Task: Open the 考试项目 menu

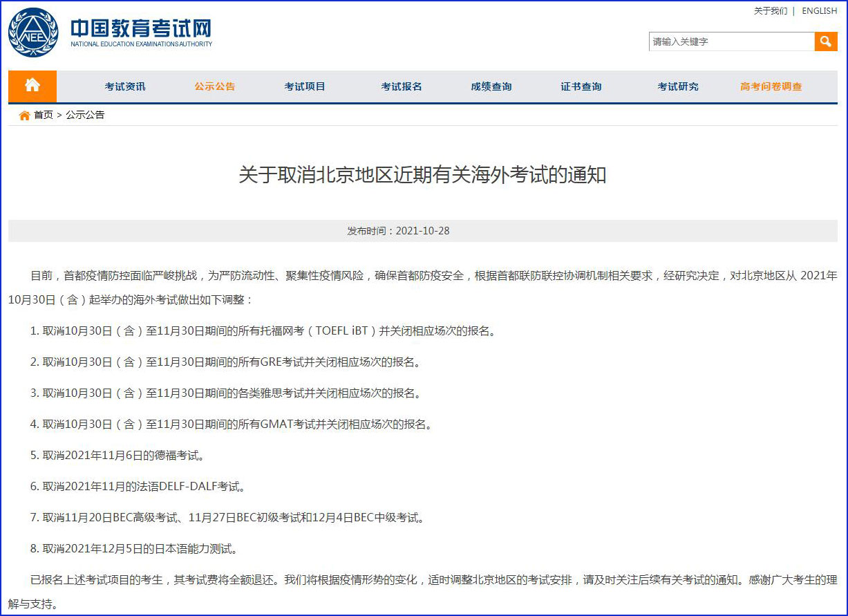Action: click(305, 86)
